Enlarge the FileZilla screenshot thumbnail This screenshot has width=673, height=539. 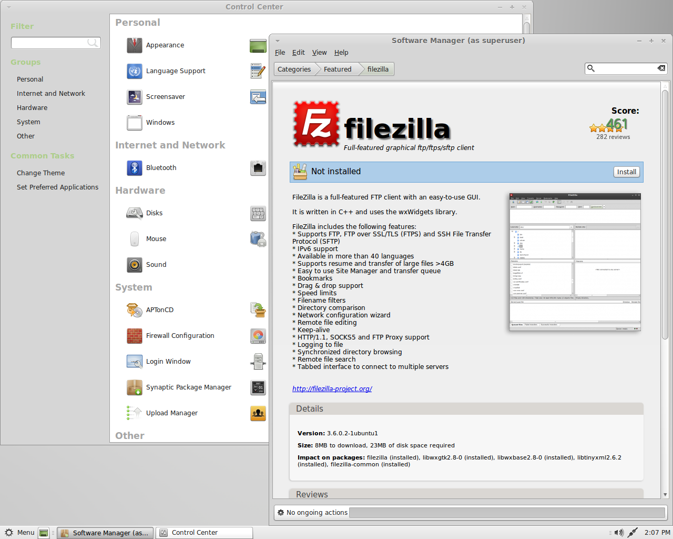(575, 262)
